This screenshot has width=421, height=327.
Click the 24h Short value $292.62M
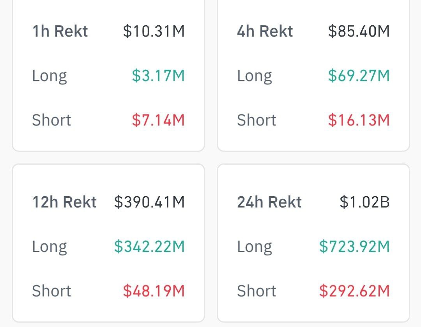click(x=354, y=291)
